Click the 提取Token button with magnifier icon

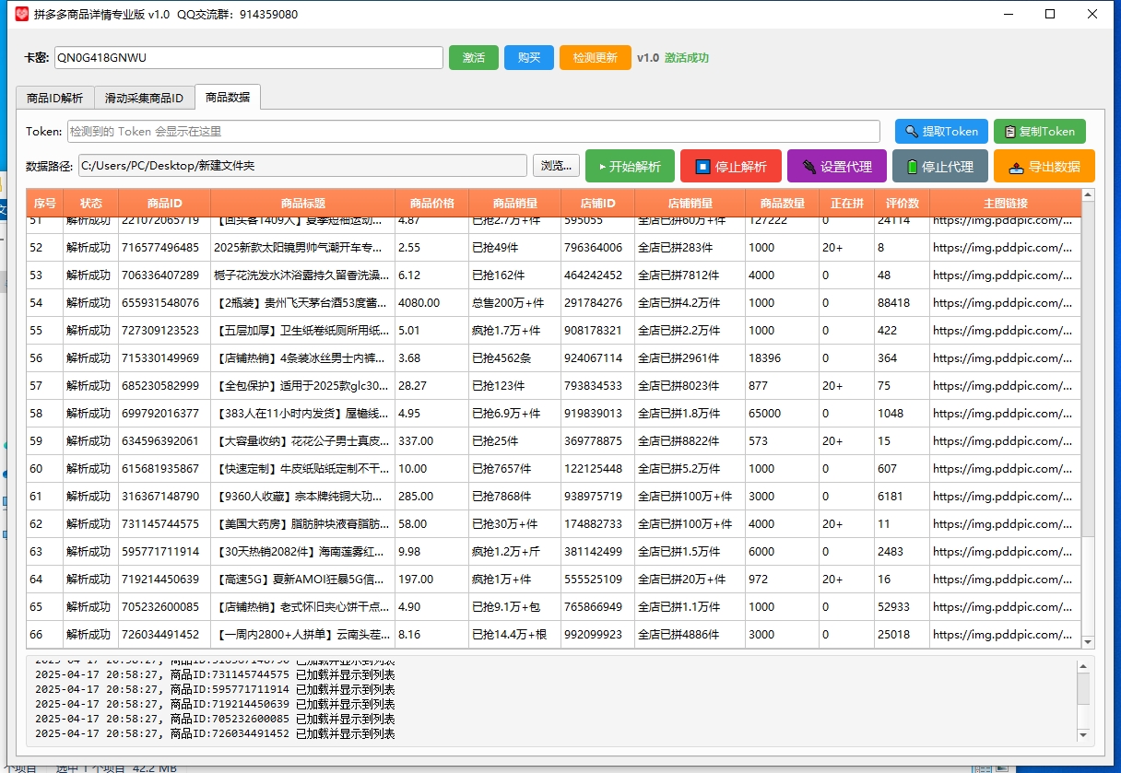[x=941, y=131]
